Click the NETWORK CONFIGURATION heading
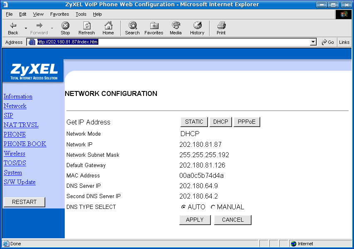This screenshot has height=249, width=354. click(x=111, y=93)
